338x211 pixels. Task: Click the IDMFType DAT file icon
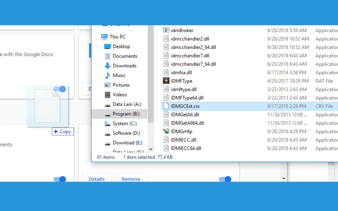[x=166, y=81]
